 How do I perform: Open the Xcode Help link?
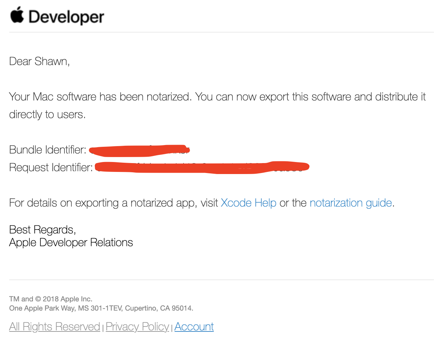tap(248, 203)
